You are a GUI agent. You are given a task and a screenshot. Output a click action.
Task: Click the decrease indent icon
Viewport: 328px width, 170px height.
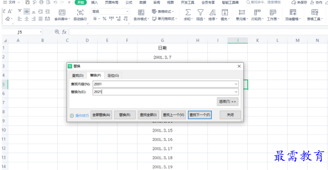point(41,11)
